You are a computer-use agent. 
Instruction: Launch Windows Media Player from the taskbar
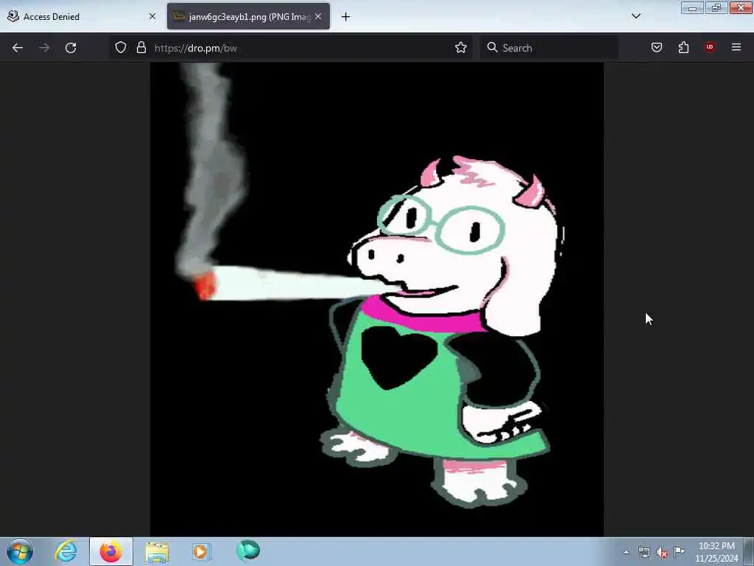click(x=202, y=551)
